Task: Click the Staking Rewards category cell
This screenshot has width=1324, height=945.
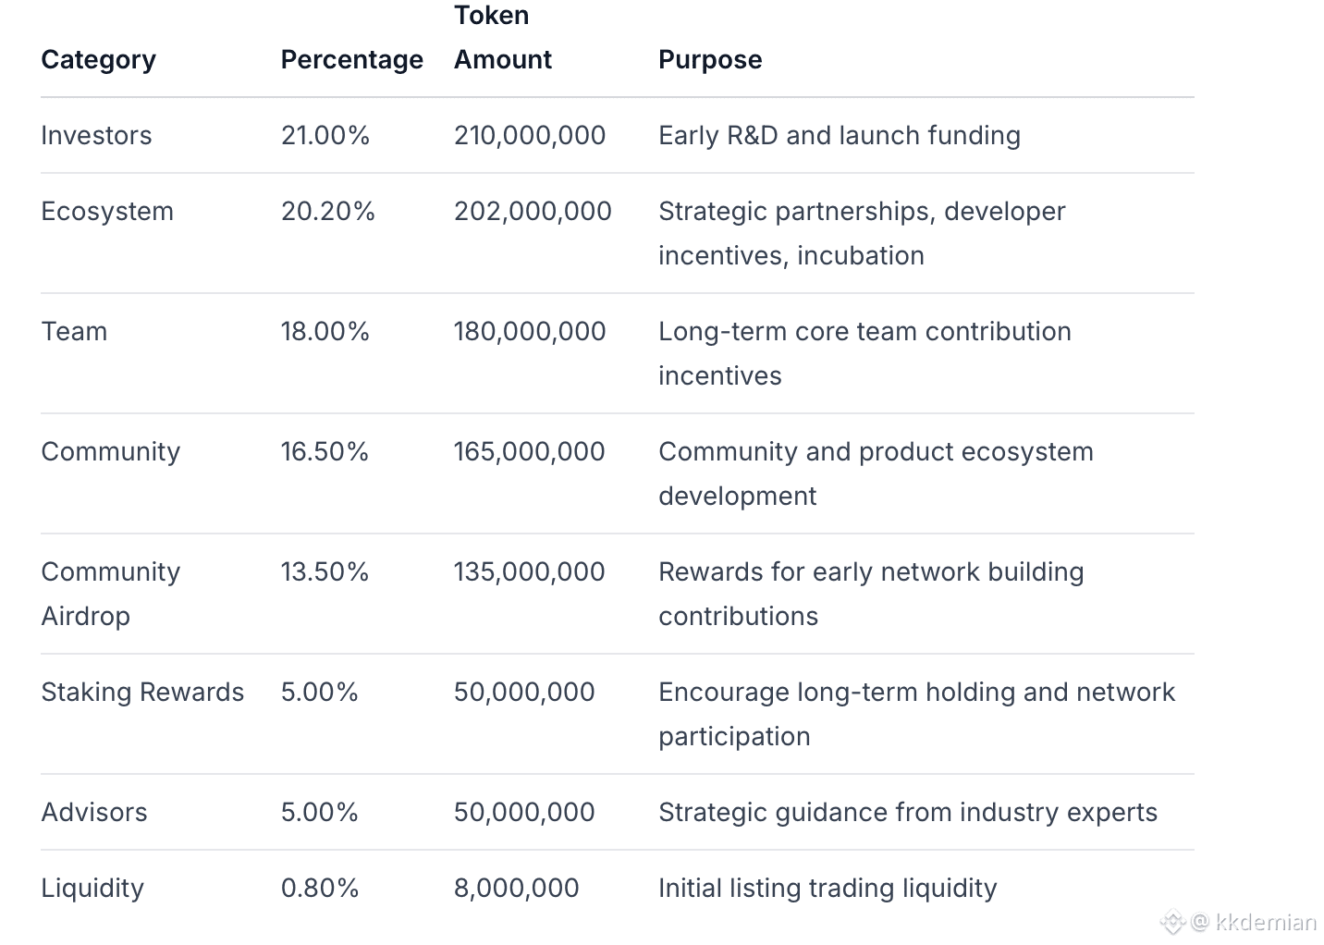Action: 142,692
